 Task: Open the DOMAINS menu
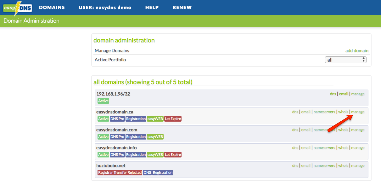(52, 8)
